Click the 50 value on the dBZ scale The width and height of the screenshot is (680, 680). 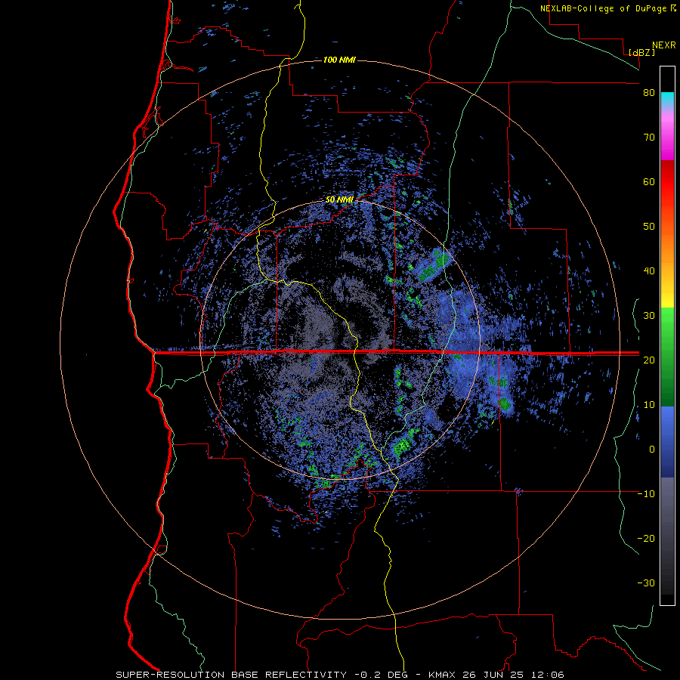(649, 227)
